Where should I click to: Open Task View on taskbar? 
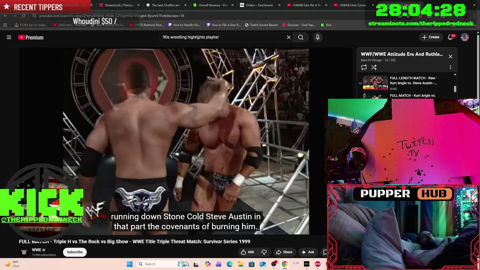pos(196,264)
